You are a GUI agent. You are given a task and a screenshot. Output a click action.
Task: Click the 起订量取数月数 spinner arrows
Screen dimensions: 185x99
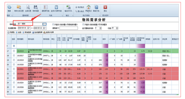[100, 28]
